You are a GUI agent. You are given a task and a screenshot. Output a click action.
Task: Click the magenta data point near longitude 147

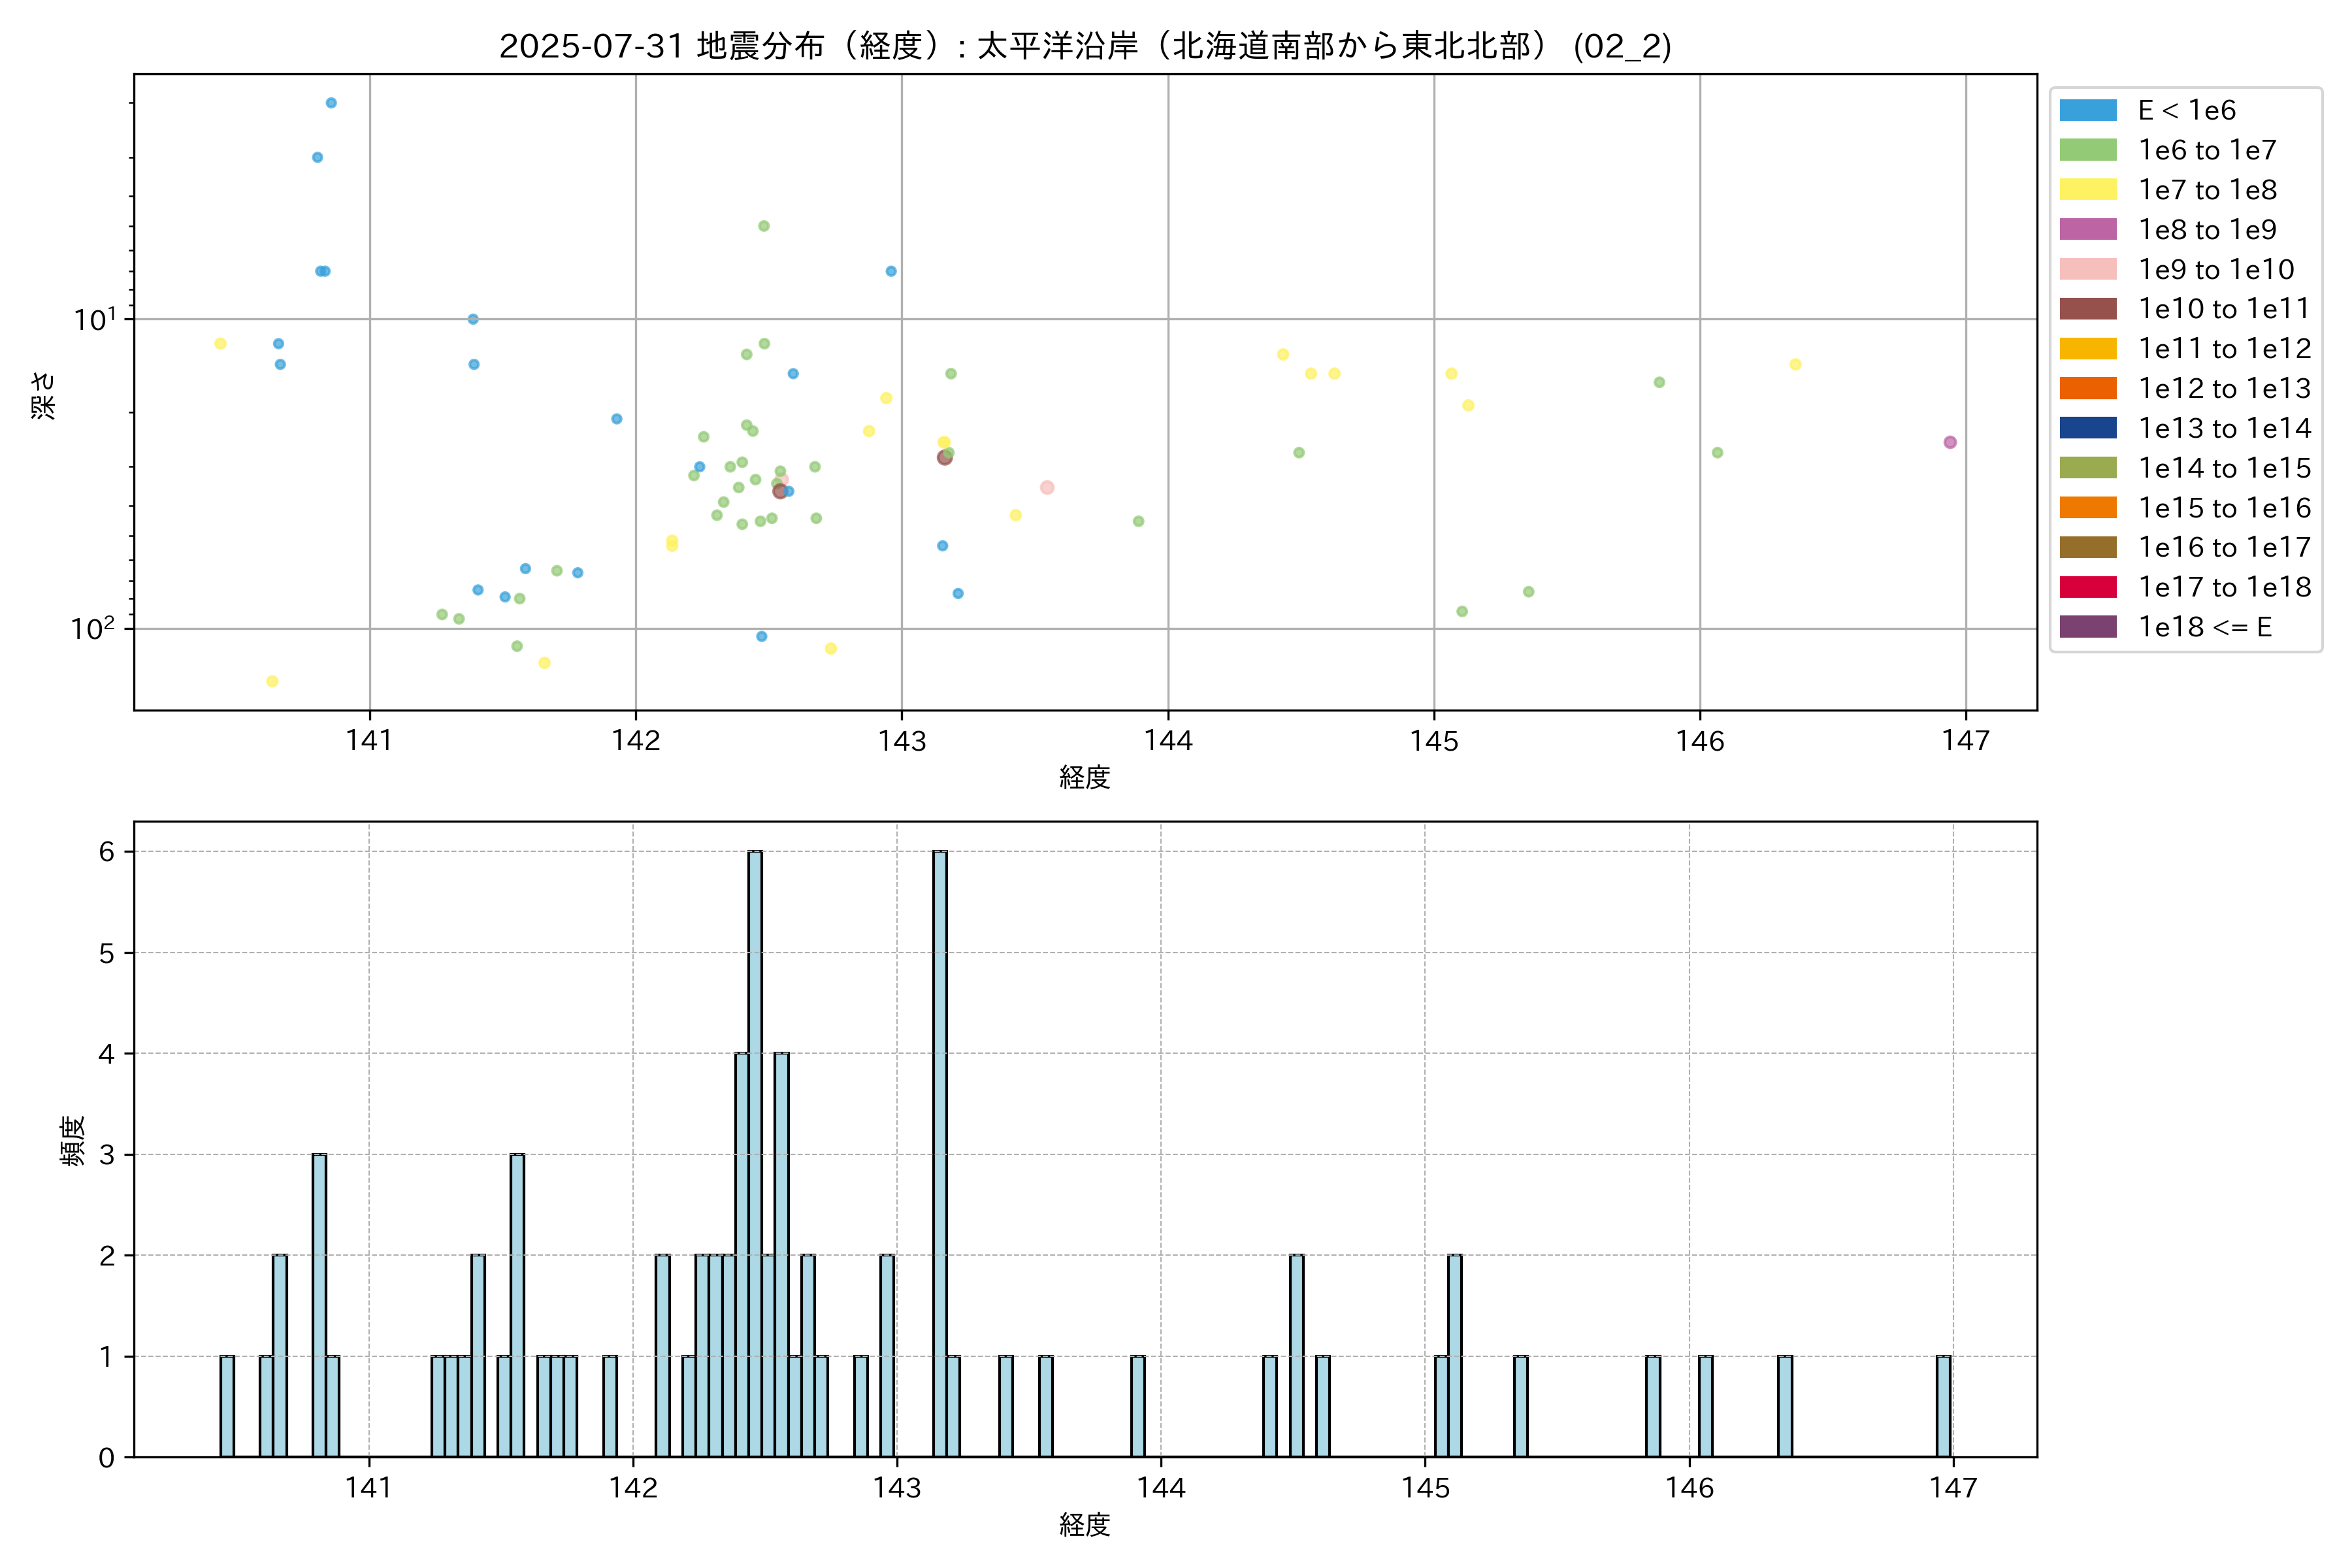click(x=1949, y=442)
